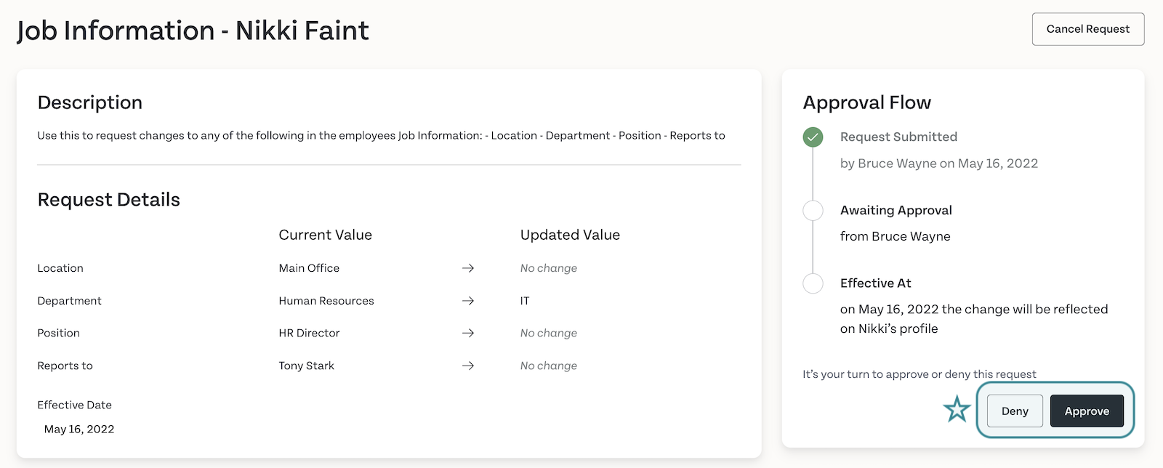Click HR Director current position value

point(309,333)
